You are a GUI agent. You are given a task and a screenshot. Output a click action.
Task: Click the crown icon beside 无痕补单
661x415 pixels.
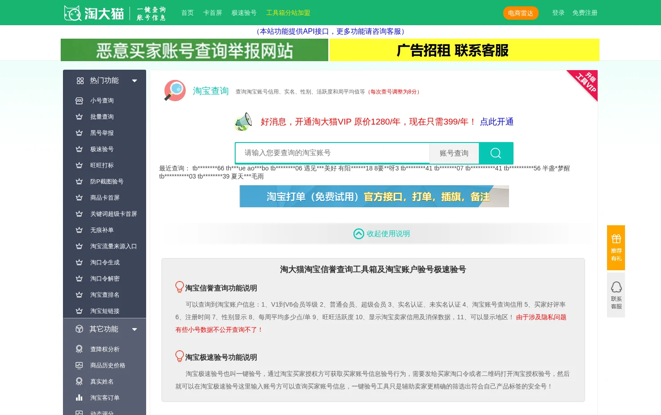tap(79, 230)
